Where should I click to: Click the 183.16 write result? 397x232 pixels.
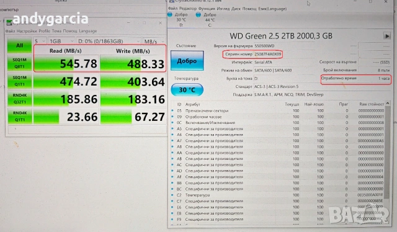point(133,99)
